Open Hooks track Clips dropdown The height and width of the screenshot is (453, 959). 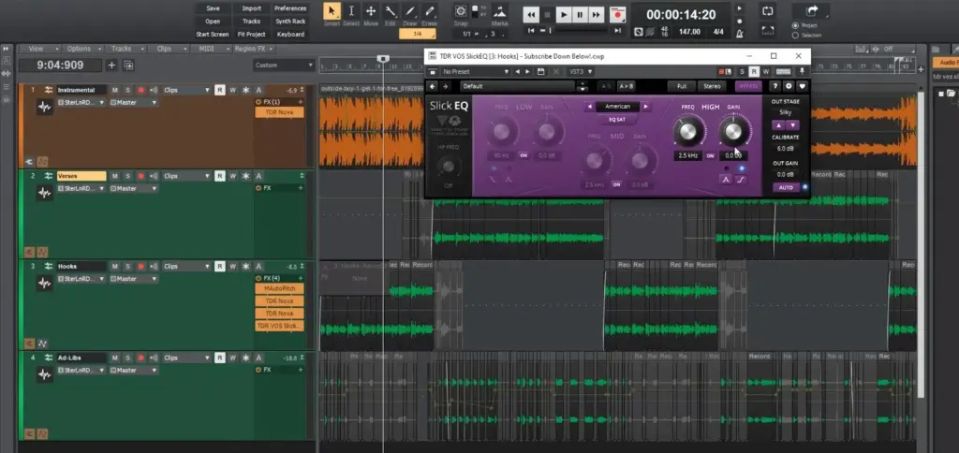[x=186, y=267]
